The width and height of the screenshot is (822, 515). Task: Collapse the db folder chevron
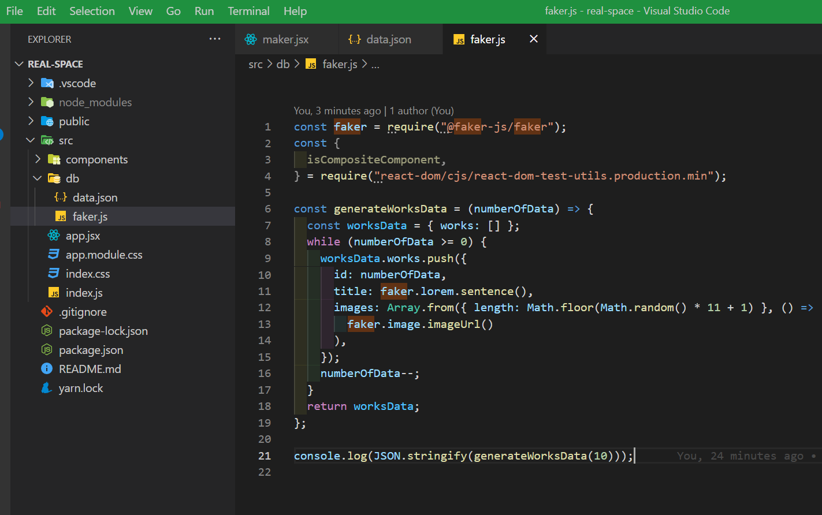[38, 178]
